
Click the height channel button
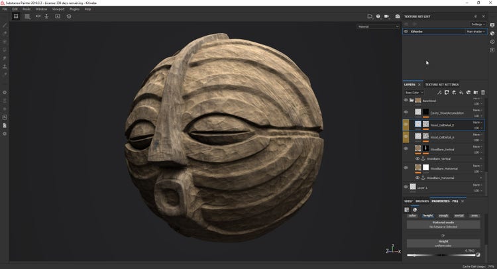(x=427, y=215)
